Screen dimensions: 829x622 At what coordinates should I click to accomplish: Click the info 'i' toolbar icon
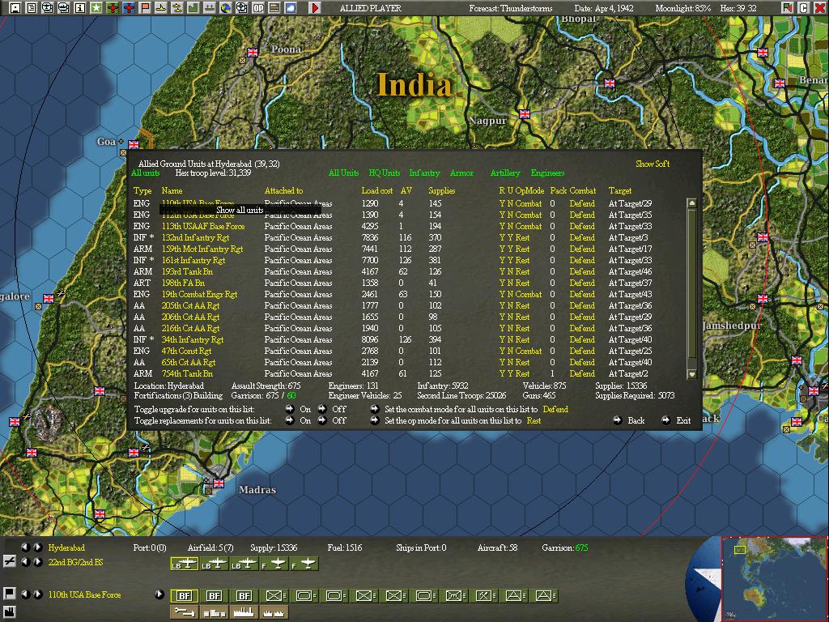80,7
